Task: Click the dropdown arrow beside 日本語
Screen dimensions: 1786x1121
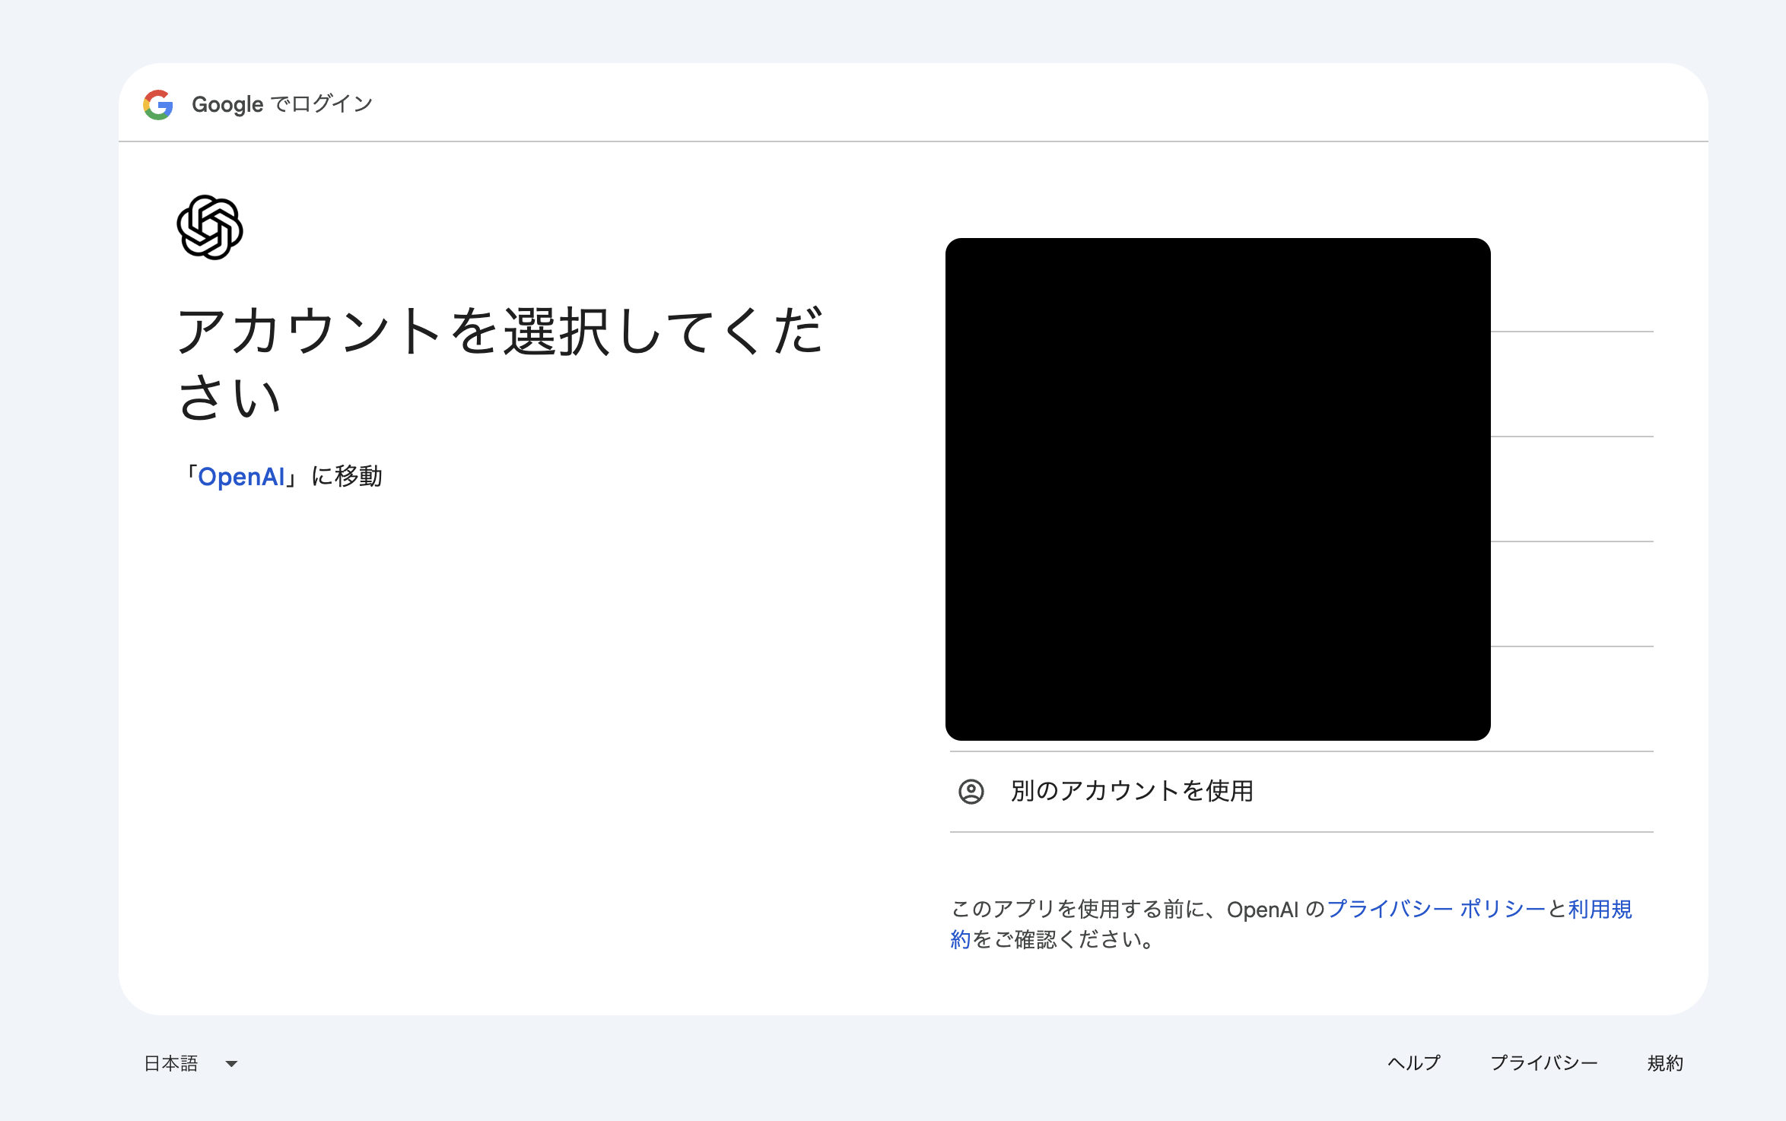Action: coord(232,1064)
